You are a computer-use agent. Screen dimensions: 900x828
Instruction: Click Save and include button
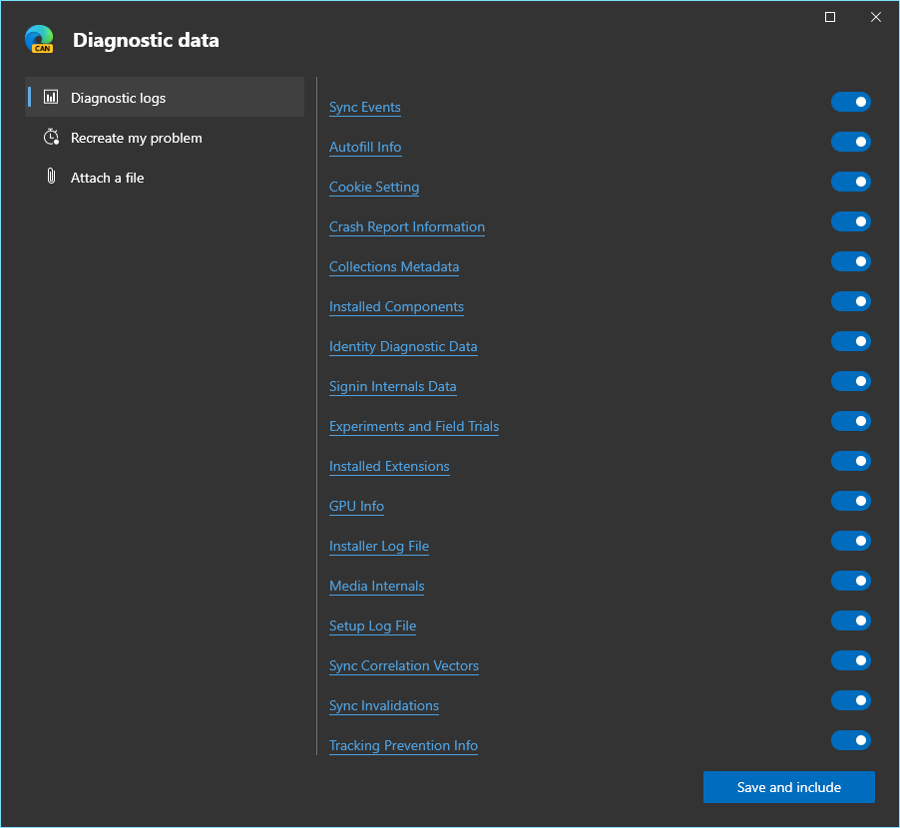(788, 787)
